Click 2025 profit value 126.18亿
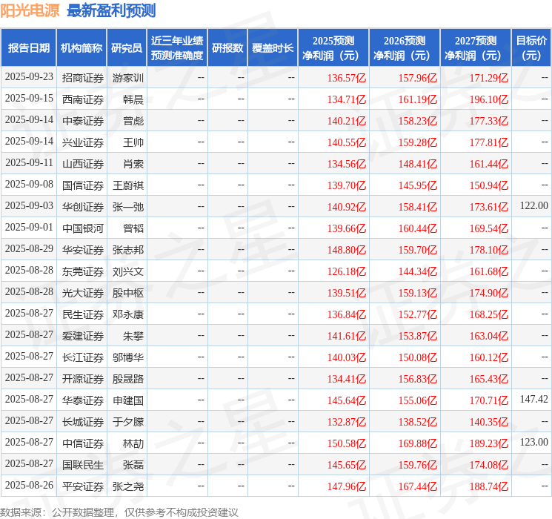 (x=347, y=271)
